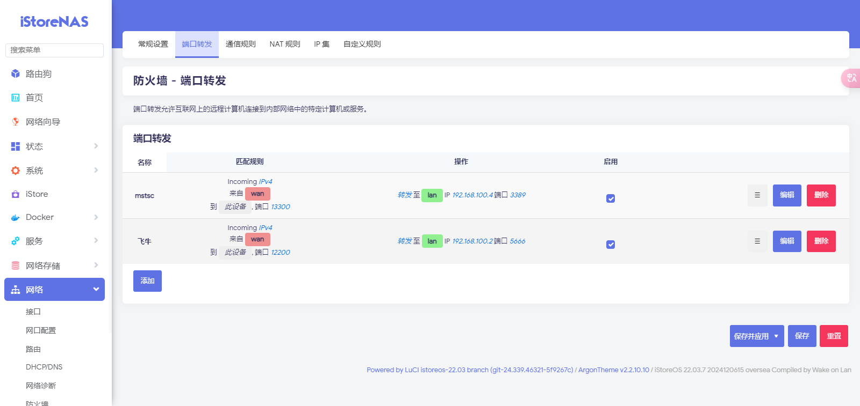Open the 保存并应用 dropdown arrow
Viewport: 860px width, 406px height.
coord(776,336)
